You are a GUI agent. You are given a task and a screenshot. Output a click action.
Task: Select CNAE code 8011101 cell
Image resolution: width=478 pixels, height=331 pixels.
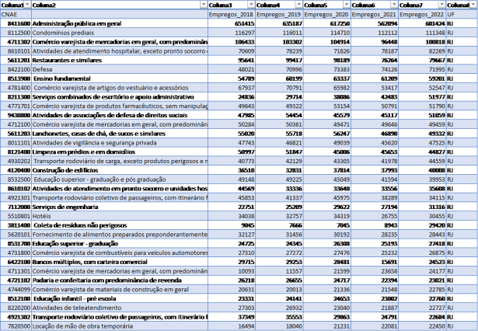[x=16, y=143]
